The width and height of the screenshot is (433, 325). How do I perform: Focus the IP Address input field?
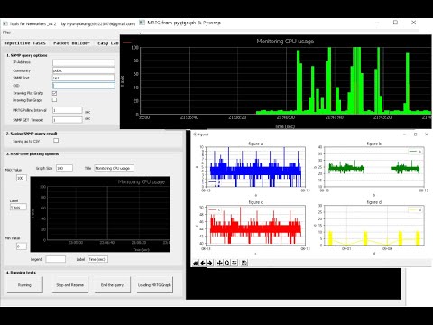(x=84, y=62)
